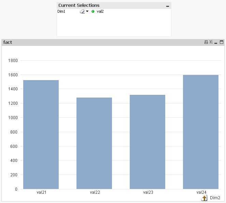Viewport: 226px width, 203px height.
Task: Print the fact chart using printer icon
Action: pyautogui.click(x=206, y=42)
